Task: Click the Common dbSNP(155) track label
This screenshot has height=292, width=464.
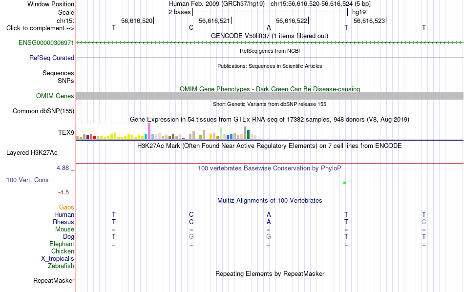Action: pyautogui.click(x=43, y=111)
